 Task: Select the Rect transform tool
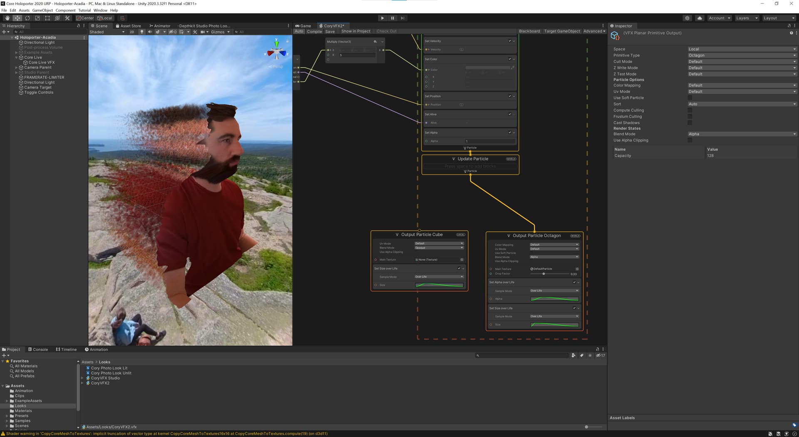[47, 18]
